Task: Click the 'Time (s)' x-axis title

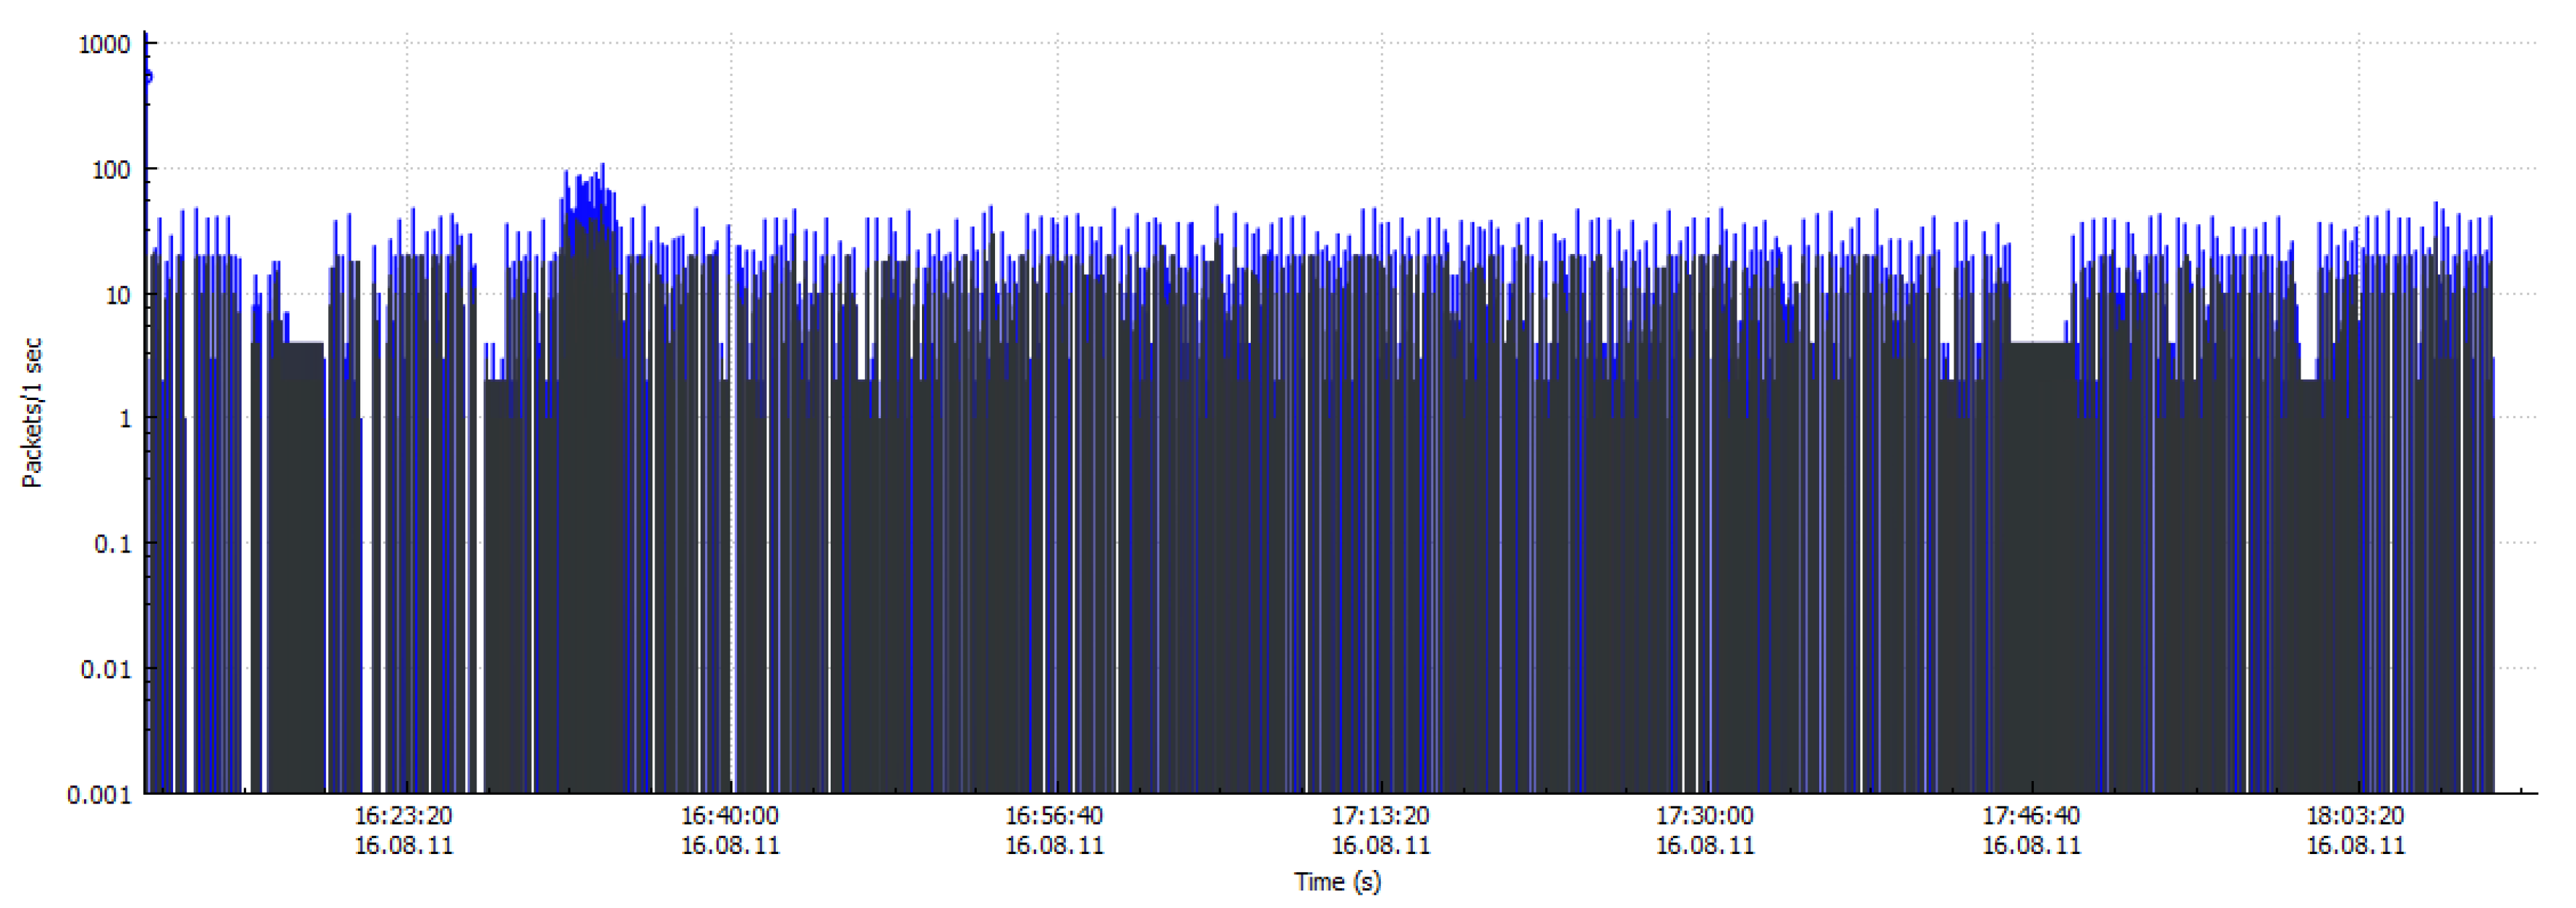Action: pos(1337,882)
